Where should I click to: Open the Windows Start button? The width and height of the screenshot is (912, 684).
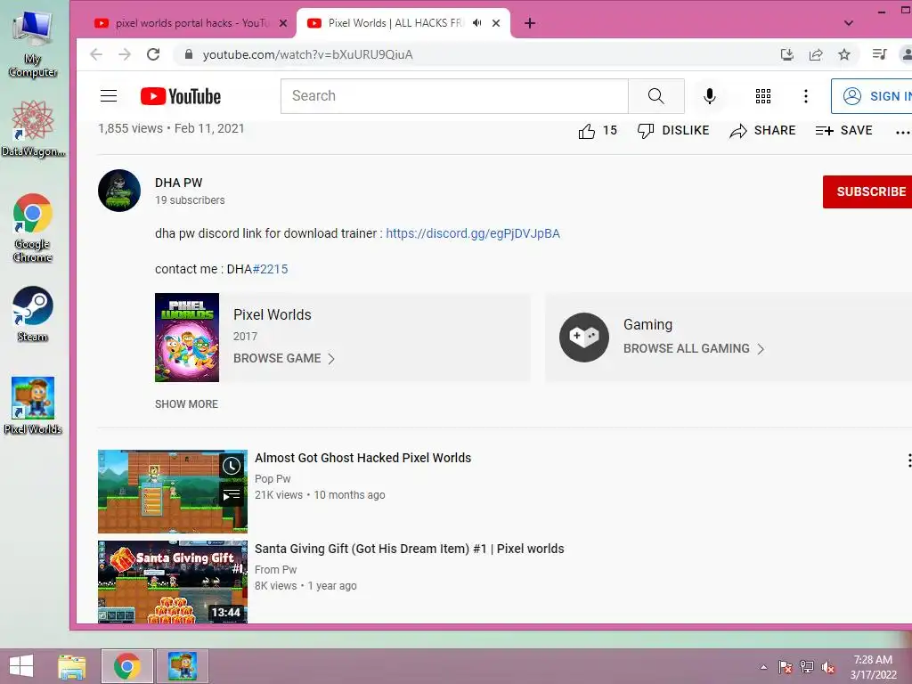point(21,666)
